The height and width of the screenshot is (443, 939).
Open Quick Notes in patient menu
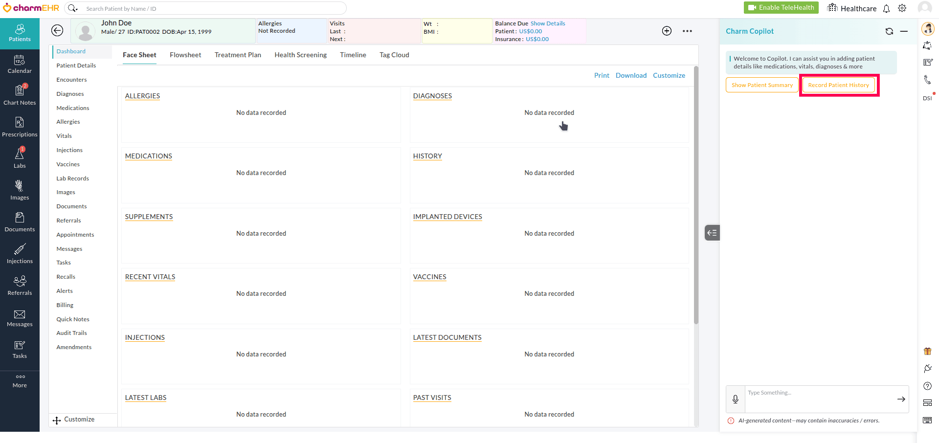point(73,319)
